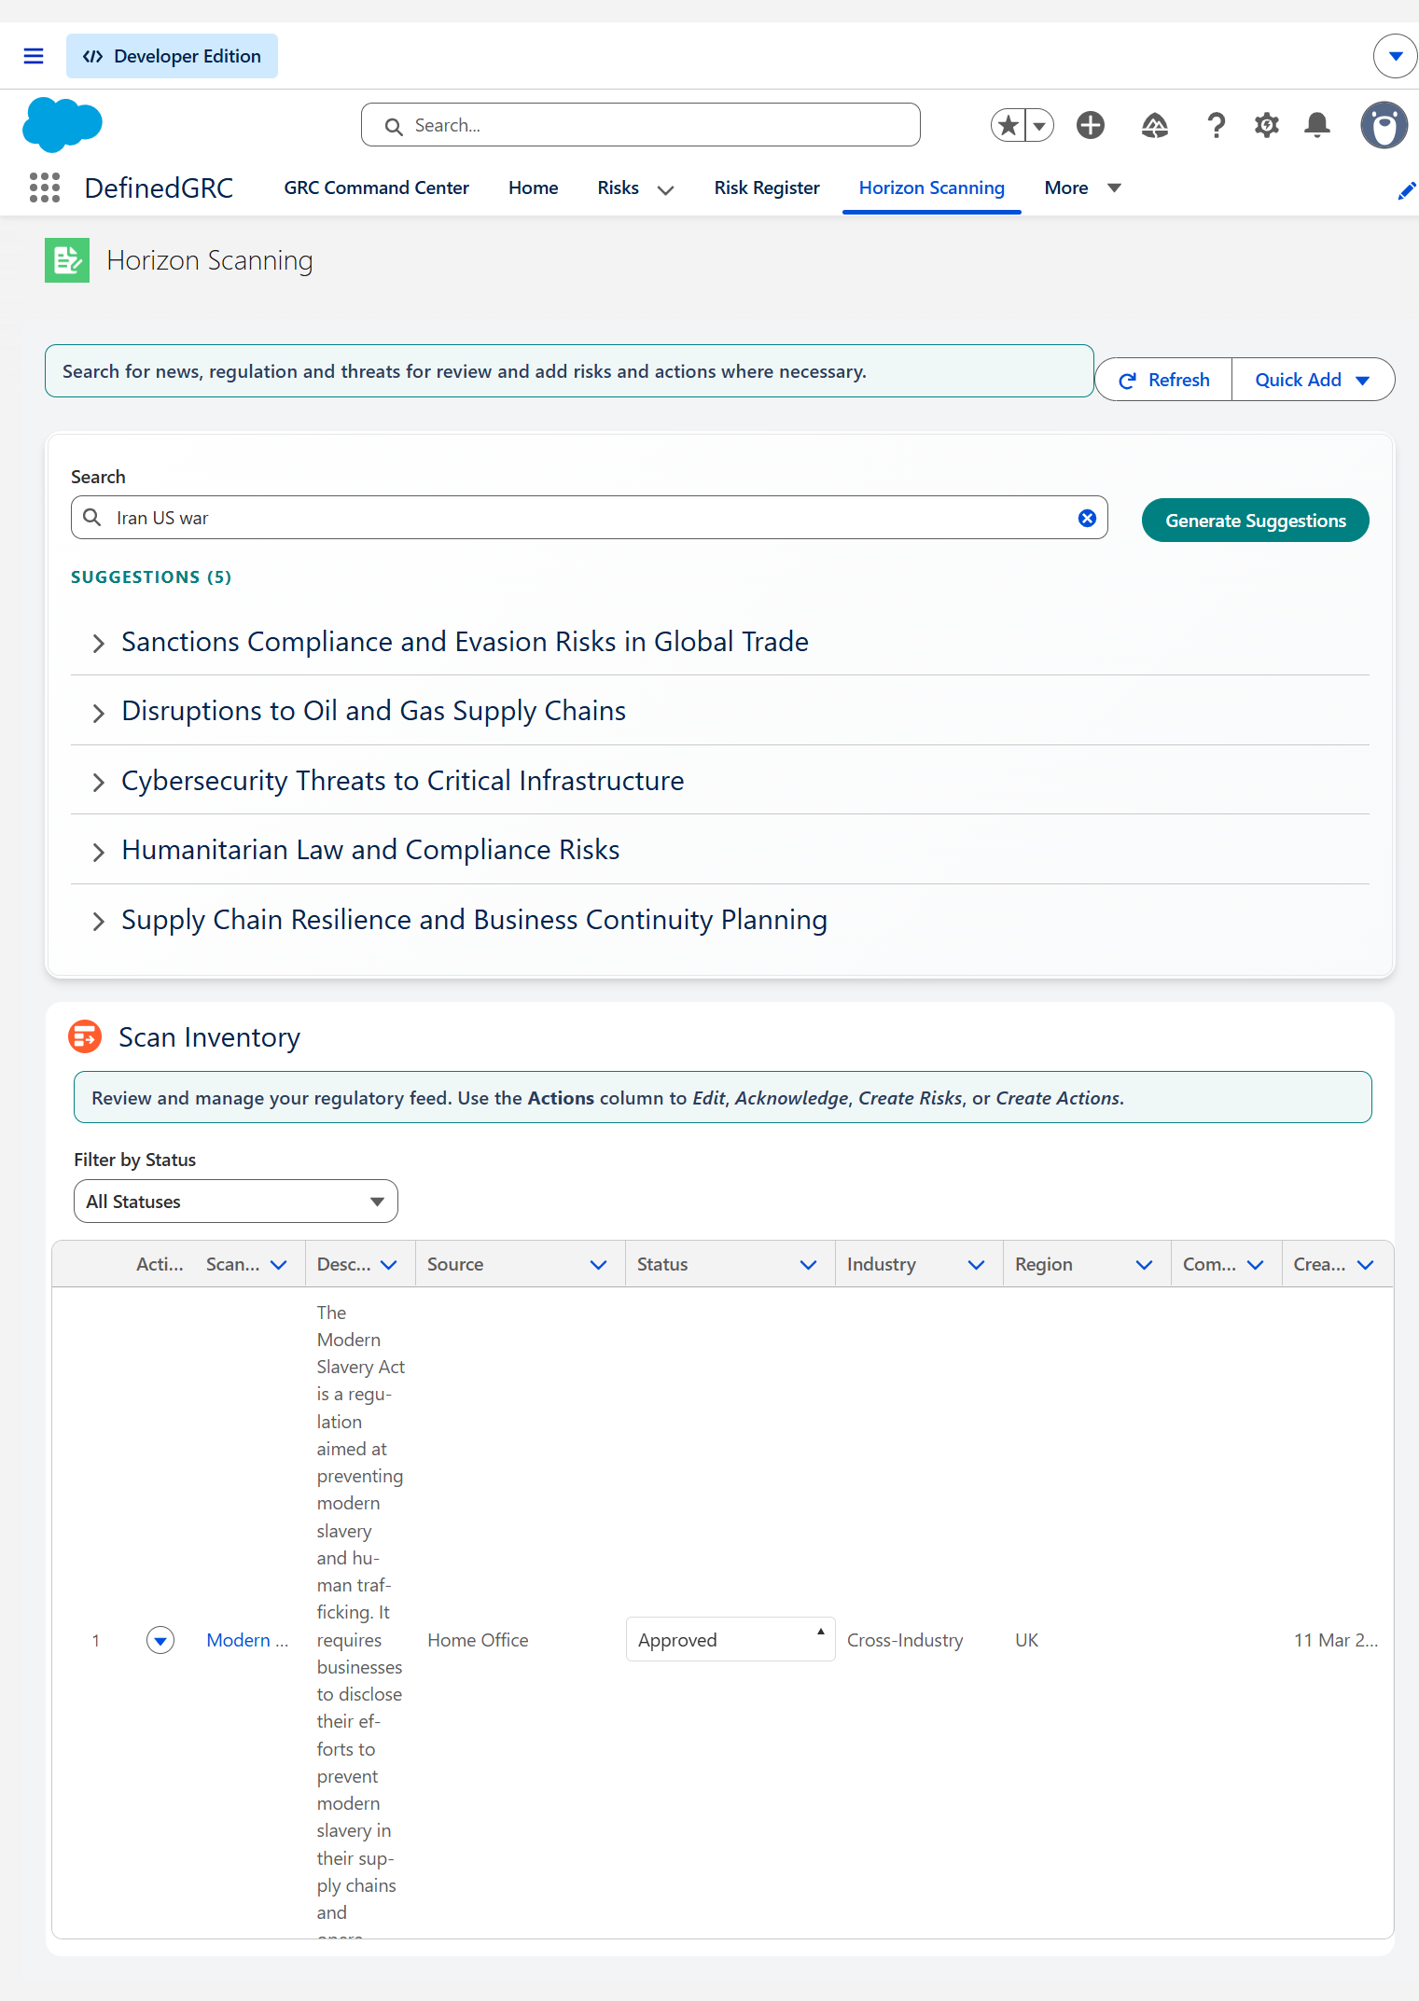Open the Help question mark icon

click(x=1216, y=125)
